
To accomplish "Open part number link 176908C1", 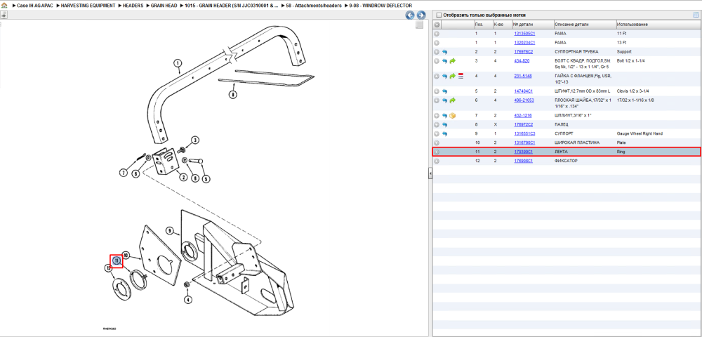I will click(x=524, y=161).
